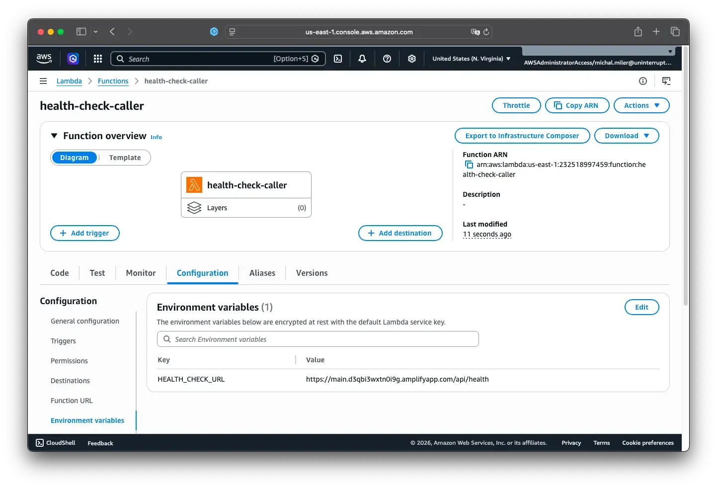Switch to the Template view toggle
Image resolution: width=717 pixels, height=488 pixels.
click(x=125, y=158)
